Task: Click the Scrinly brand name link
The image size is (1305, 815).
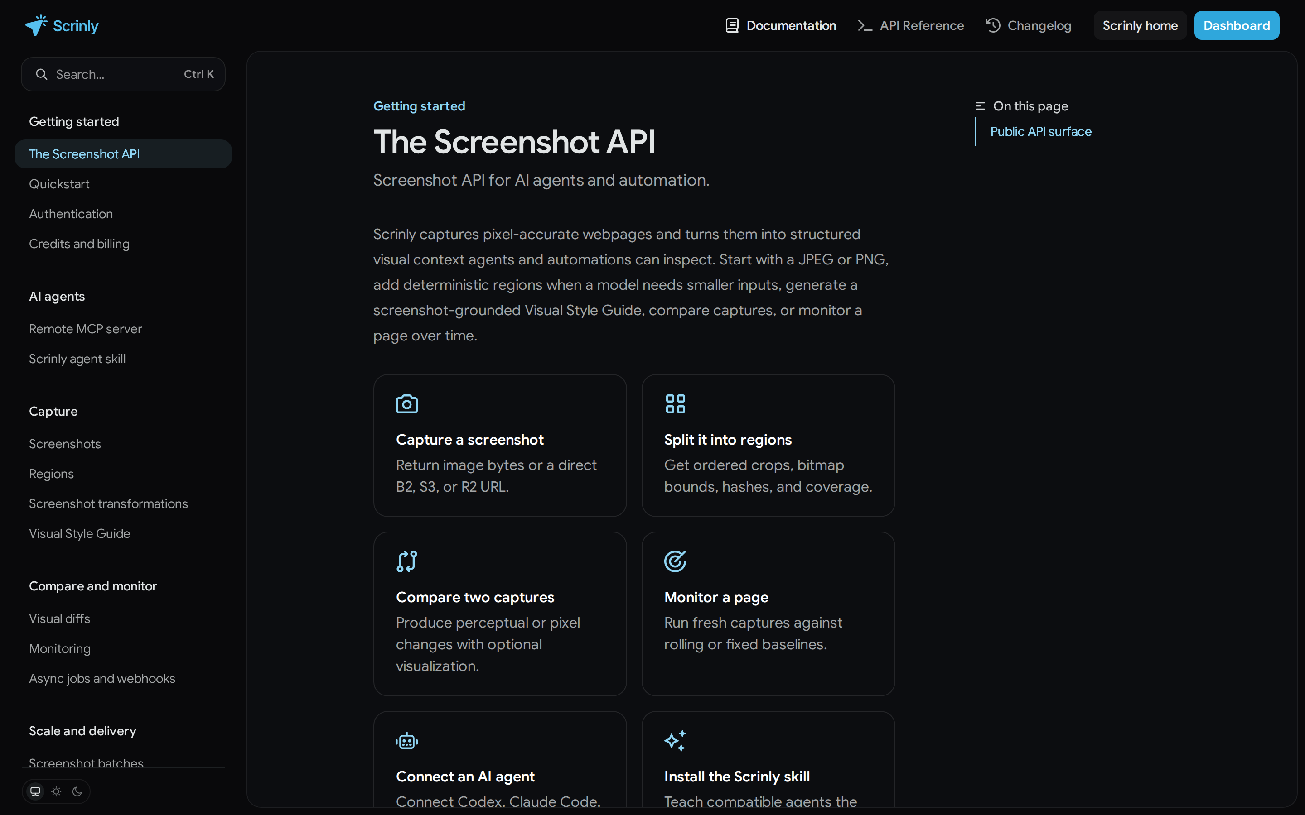Action: point(76,26)
